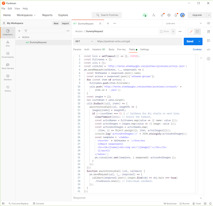Collapse the snippets side chevron
Image resolution: width=213 pixels, height=206 pixels.
tap(201, 58)
